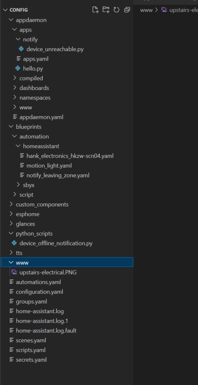The image size is (198, 385).
Task: Open upstairs-electrical.PNG image
Action: [x=48, y=272]
